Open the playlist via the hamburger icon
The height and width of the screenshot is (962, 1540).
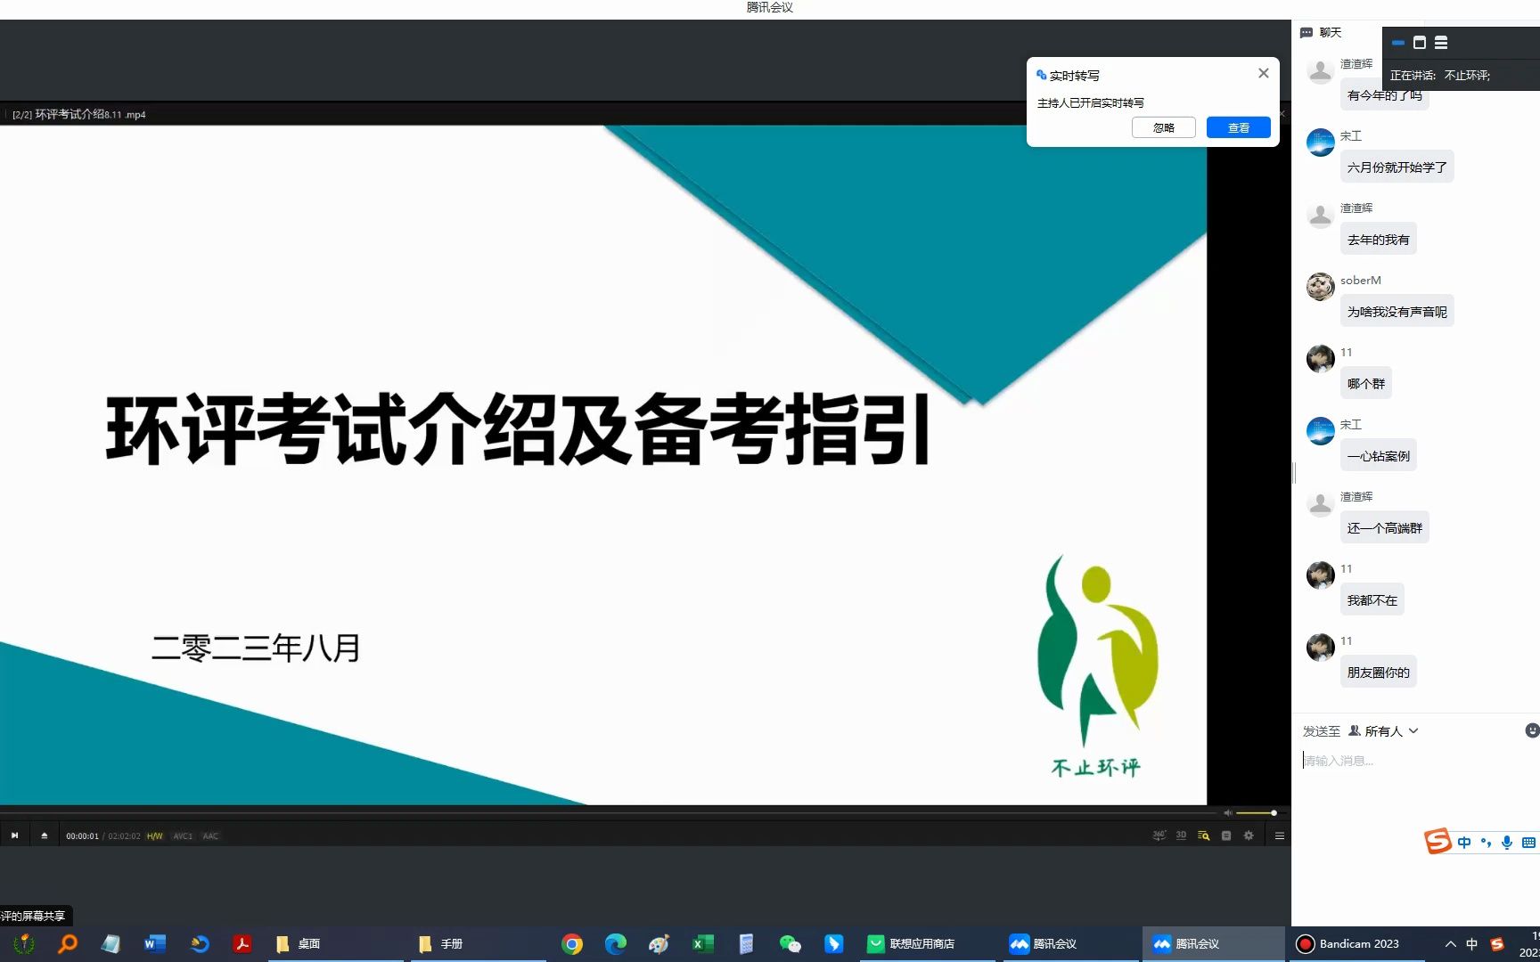[1280, 836]
